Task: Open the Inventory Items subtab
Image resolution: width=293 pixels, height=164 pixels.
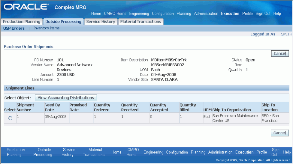Action: [x=46, y=28]
